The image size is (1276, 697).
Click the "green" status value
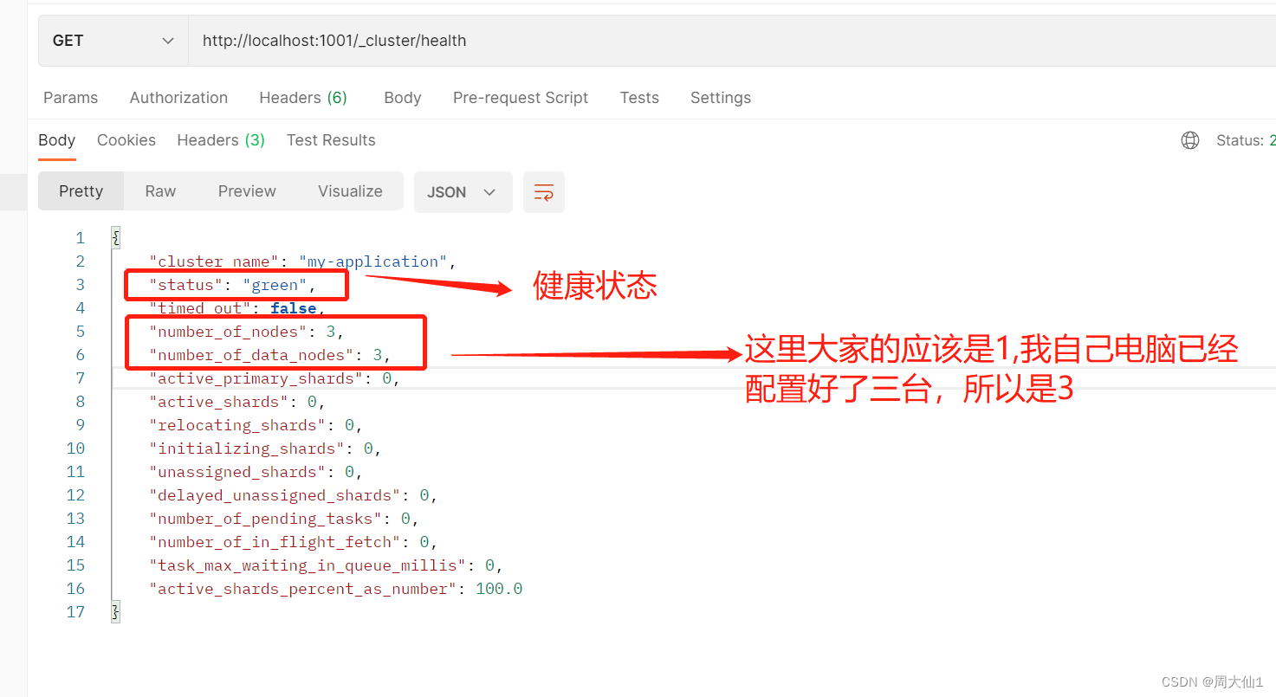275,285
